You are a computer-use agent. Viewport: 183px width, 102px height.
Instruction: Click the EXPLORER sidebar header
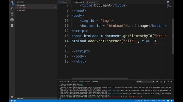(20, 2)
